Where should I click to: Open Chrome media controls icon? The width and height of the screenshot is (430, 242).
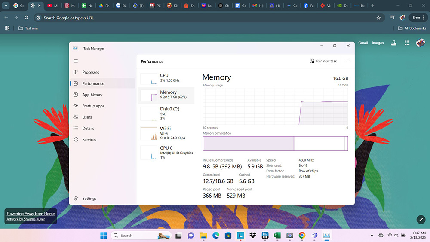tap(393, 18)
